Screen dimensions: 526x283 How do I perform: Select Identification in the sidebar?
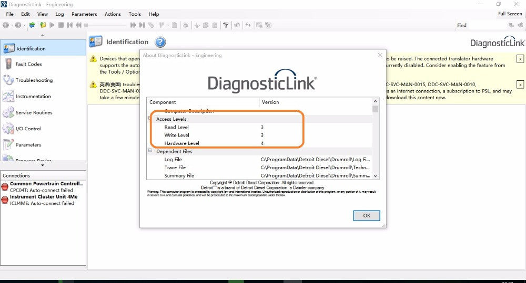click(x=43, y=48)
